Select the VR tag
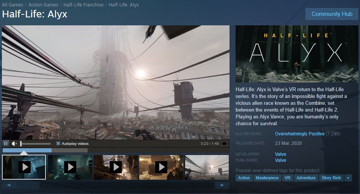The width and height of the screenshot is (360, 194). tap(288, 178)
